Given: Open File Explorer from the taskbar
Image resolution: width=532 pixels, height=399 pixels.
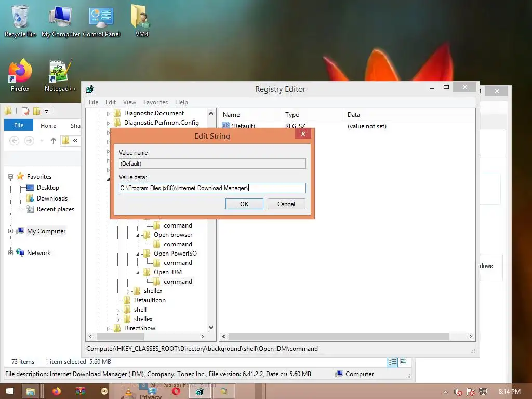Looking at the screenshot, I should [x=31, y=391].
